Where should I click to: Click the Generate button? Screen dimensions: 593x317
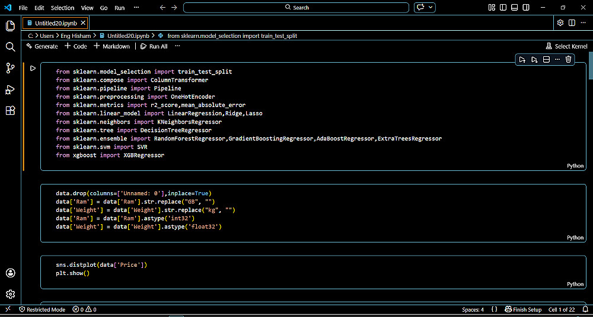(x=42, y=46)
